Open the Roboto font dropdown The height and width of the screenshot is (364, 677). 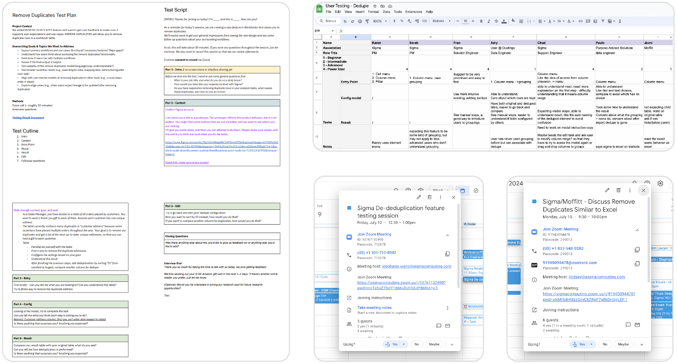tap(442, 21)
